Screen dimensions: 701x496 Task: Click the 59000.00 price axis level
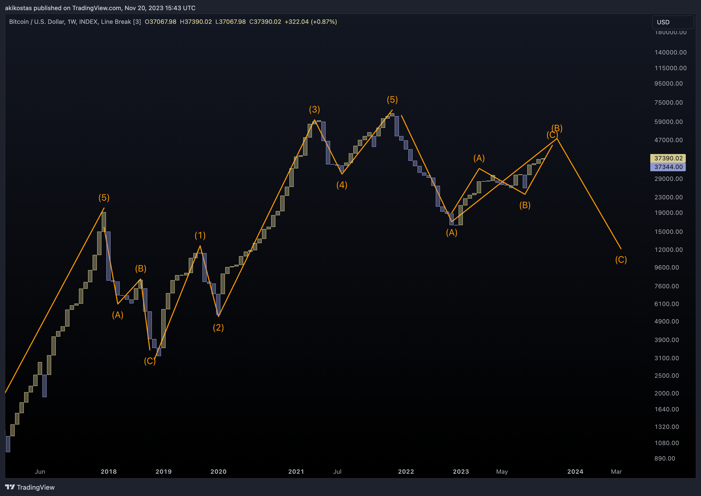pyautogui.click(x=669, y=122)
